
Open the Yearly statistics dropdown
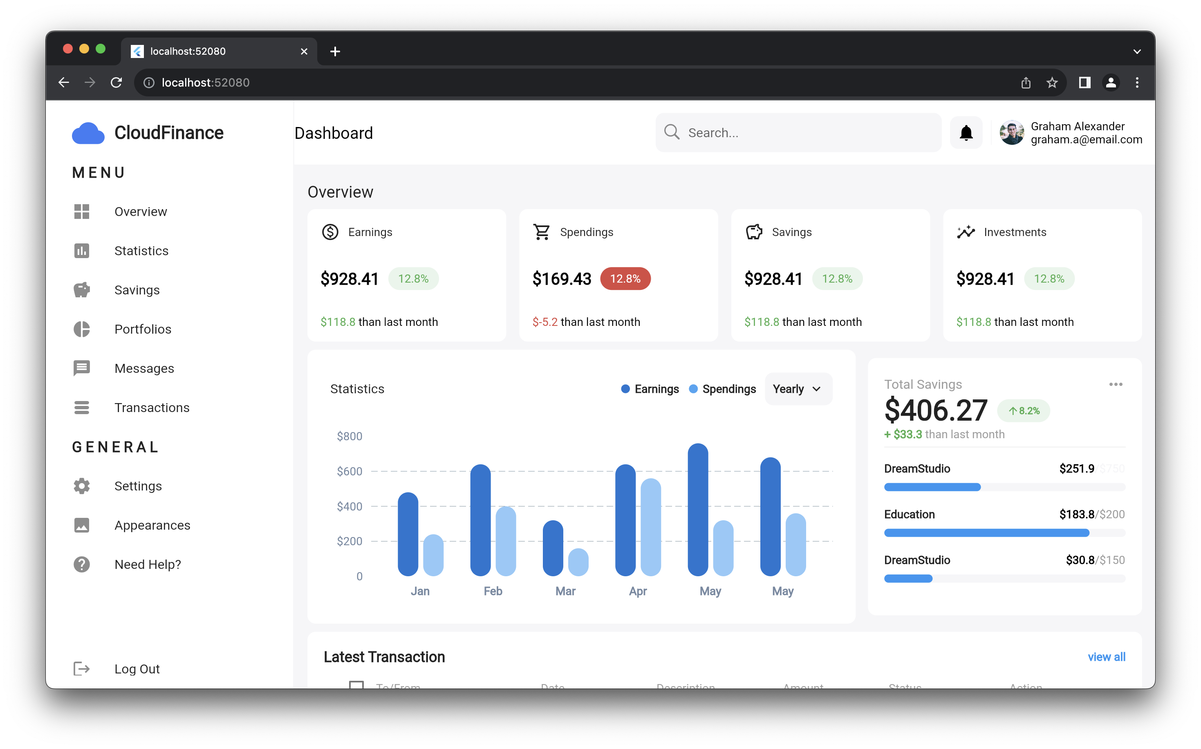click(798, 389)
